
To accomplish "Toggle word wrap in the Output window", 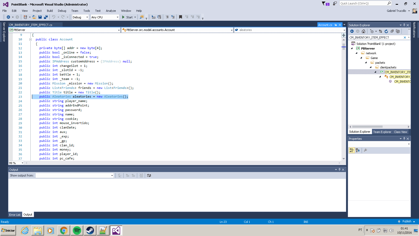I will [149, 175].
